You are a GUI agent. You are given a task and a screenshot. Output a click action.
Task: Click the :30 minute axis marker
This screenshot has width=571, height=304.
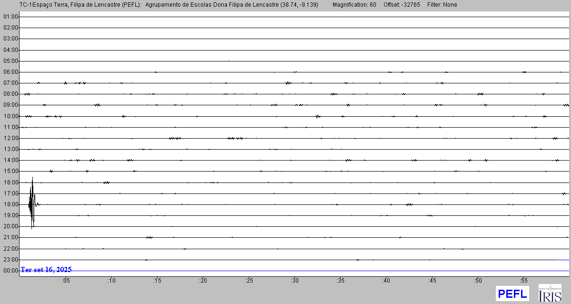(295, 281)
